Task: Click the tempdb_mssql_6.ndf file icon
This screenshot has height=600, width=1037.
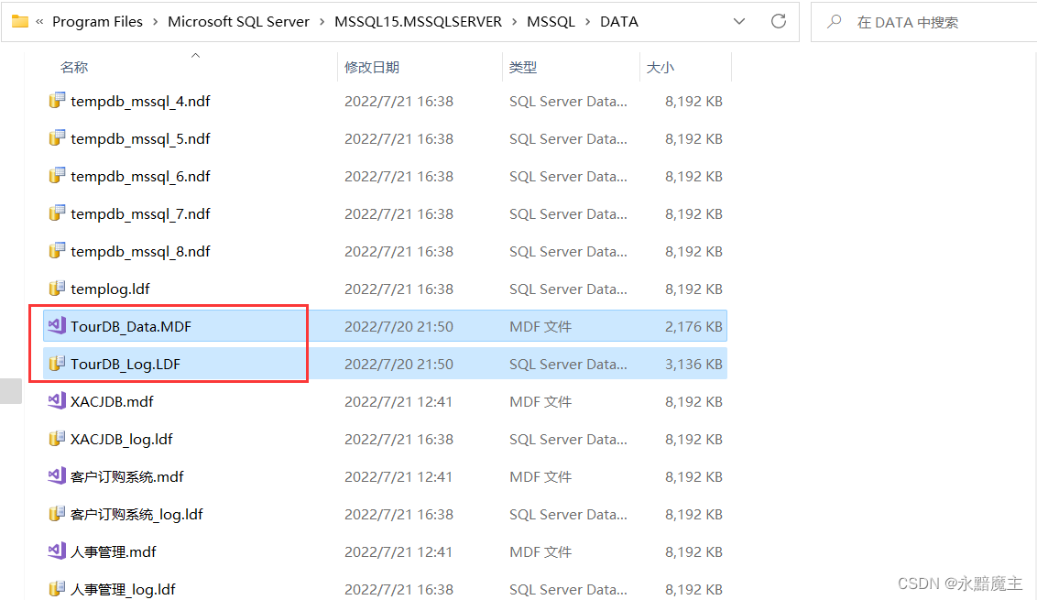Action: click(57, 176)
